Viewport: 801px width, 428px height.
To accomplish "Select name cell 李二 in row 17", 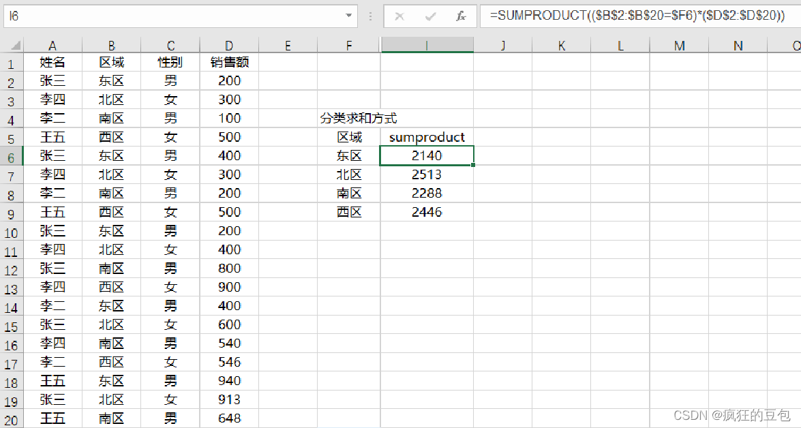I will [x=52, y=362].
